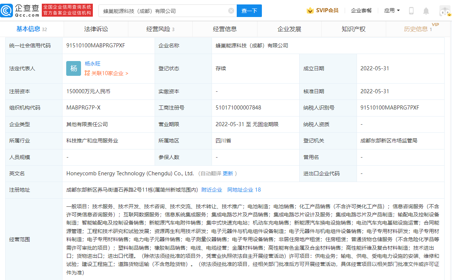Open 附近企业 nearby companies link
Viewport: 452px width, 280px height.
click(x=212, y=190)
